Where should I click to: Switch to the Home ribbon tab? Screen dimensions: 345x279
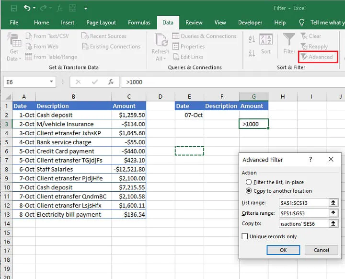click(x=41, y=23)
